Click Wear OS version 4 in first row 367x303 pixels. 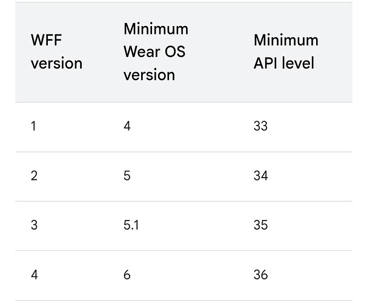127,127
